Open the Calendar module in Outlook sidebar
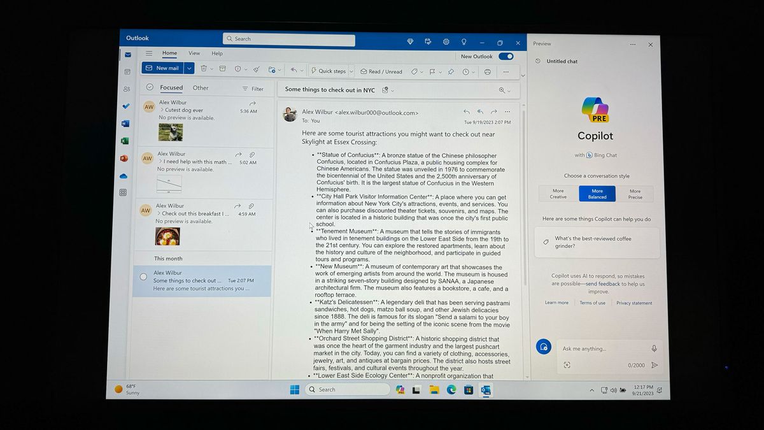 coord(127,72)
